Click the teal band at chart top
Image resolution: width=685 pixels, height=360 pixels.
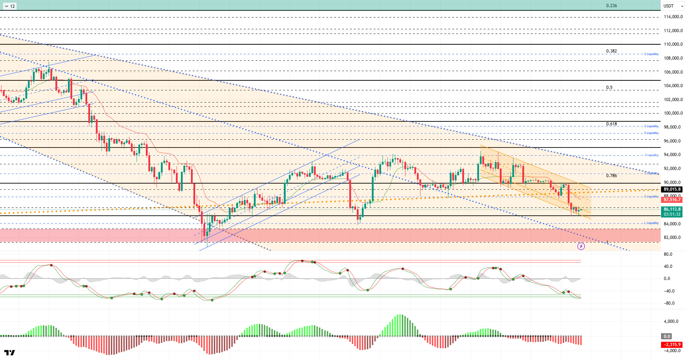[x=322, y=5]
